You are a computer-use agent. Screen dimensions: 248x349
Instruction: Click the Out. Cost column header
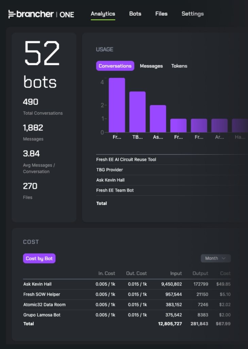point(136,273)
